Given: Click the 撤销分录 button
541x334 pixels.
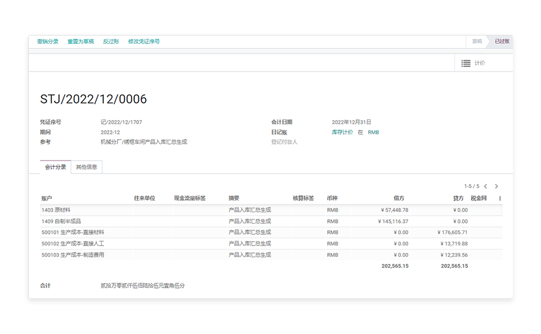Looking at the screenshot, I should pyautogui.click(x=48, y=42).
